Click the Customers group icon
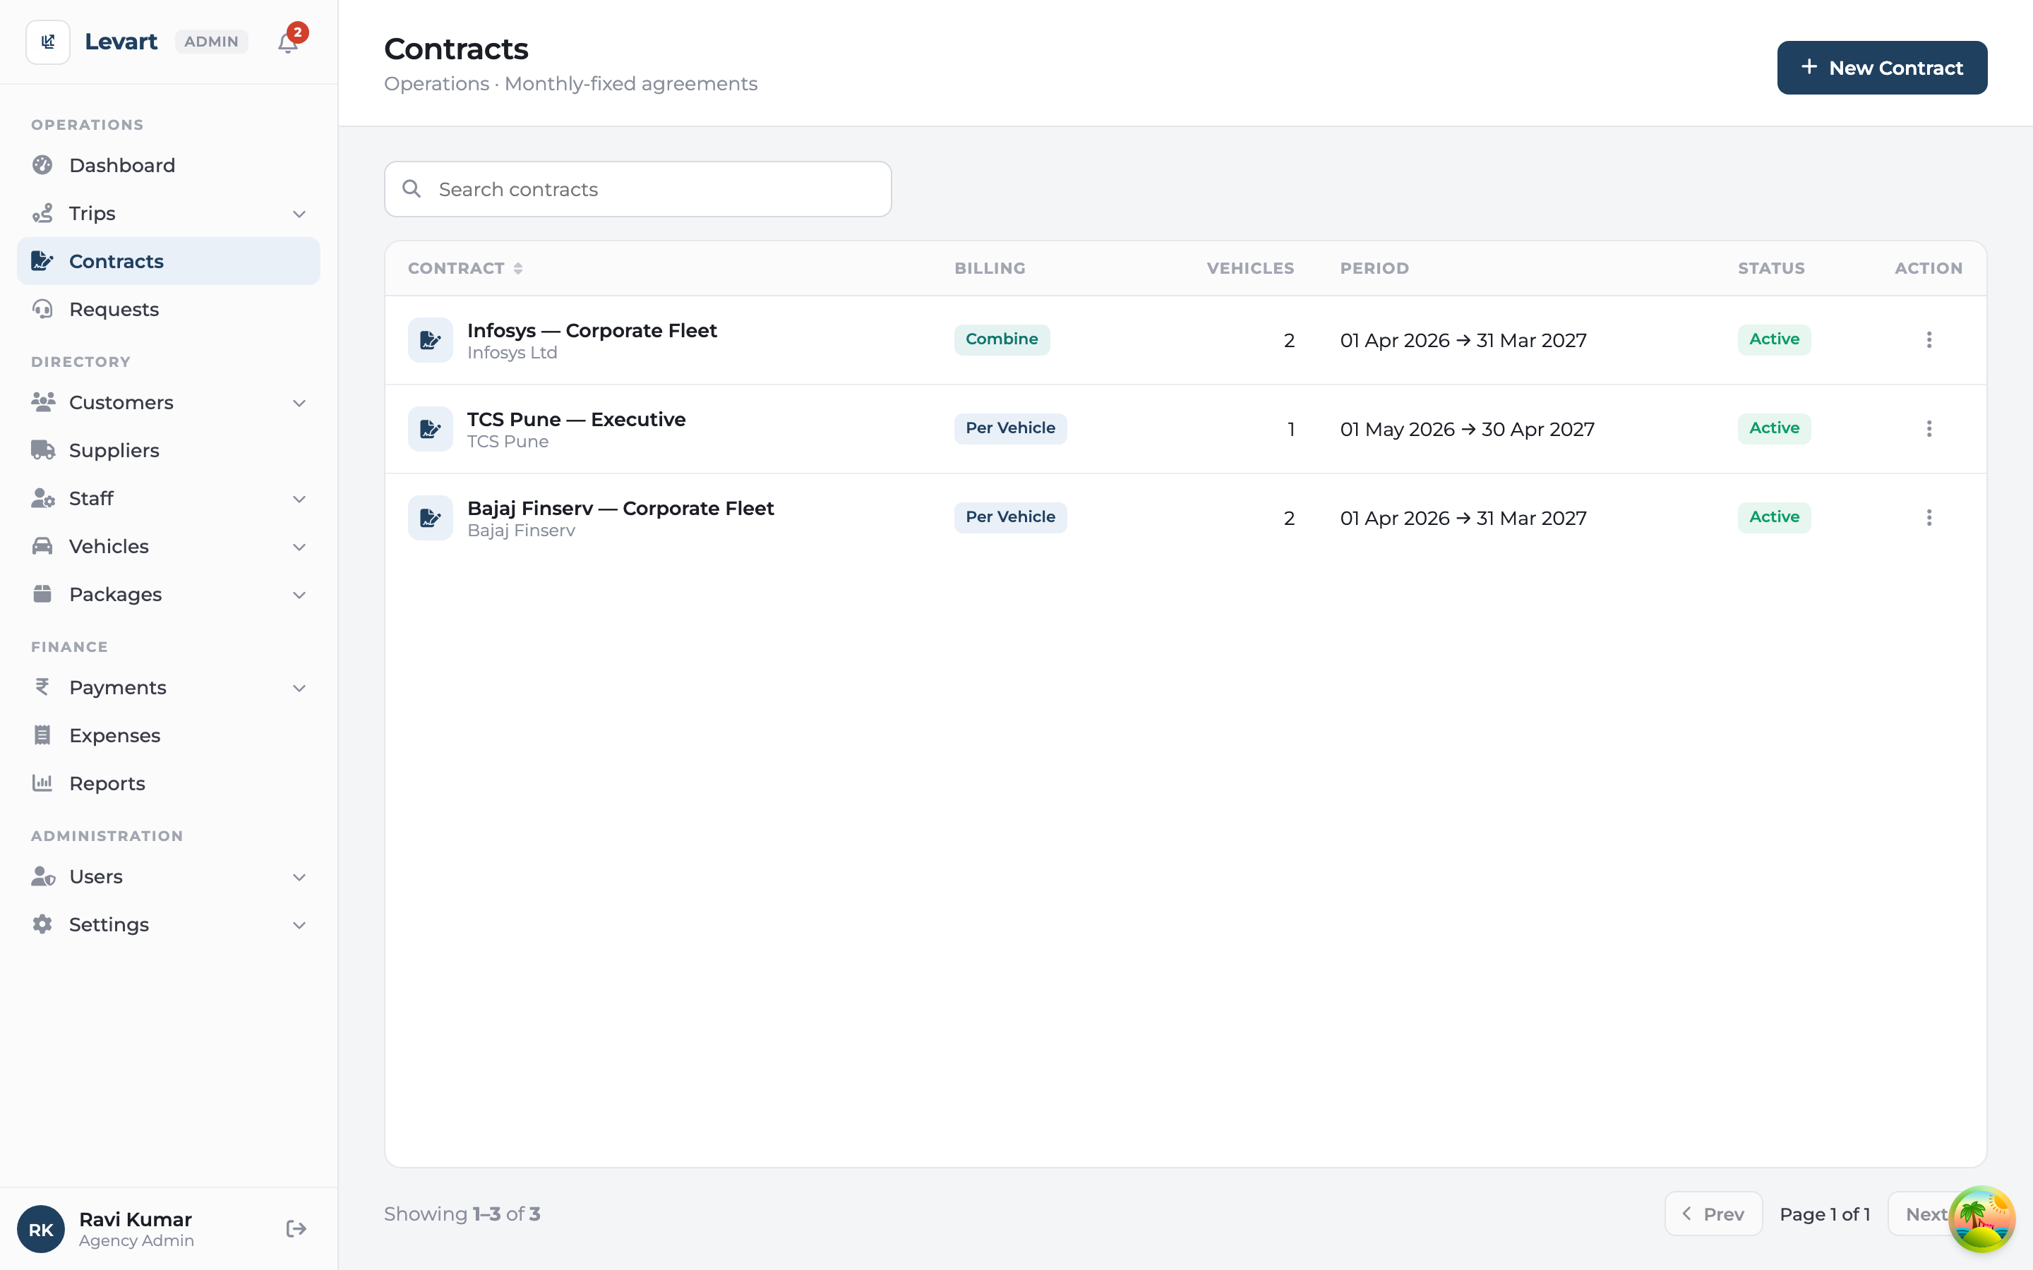Image resolution: width=2033 pixels, height=1270 pixels. (43, 402)
